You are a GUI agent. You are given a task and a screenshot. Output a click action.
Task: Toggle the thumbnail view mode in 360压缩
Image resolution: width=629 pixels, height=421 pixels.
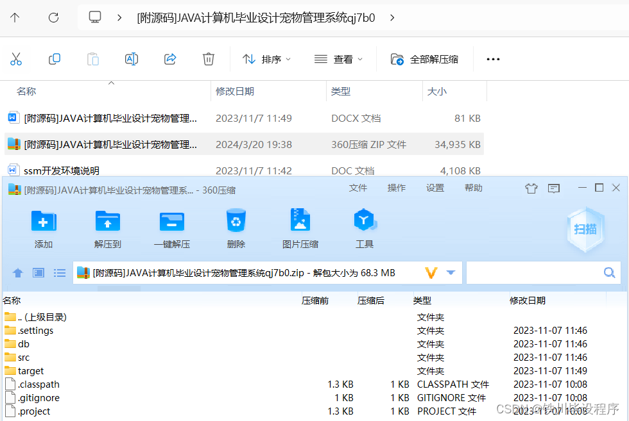coord(38,272)
